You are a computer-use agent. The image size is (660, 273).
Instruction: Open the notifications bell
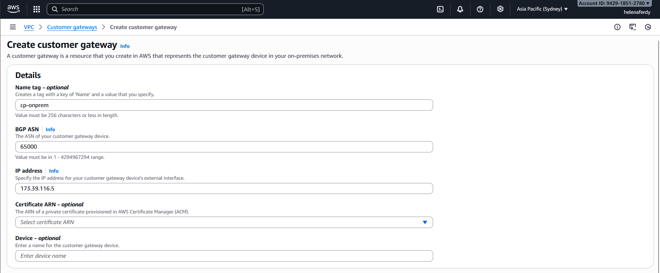coord(460,9)
